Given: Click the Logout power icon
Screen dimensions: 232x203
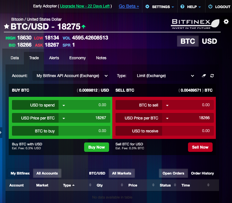Looking at the screenshot, I should coord(210,6).
